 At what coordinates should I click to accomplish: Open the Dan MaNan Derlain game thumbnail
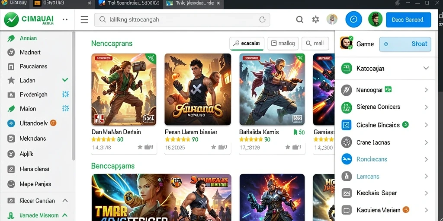coord(124,89)
